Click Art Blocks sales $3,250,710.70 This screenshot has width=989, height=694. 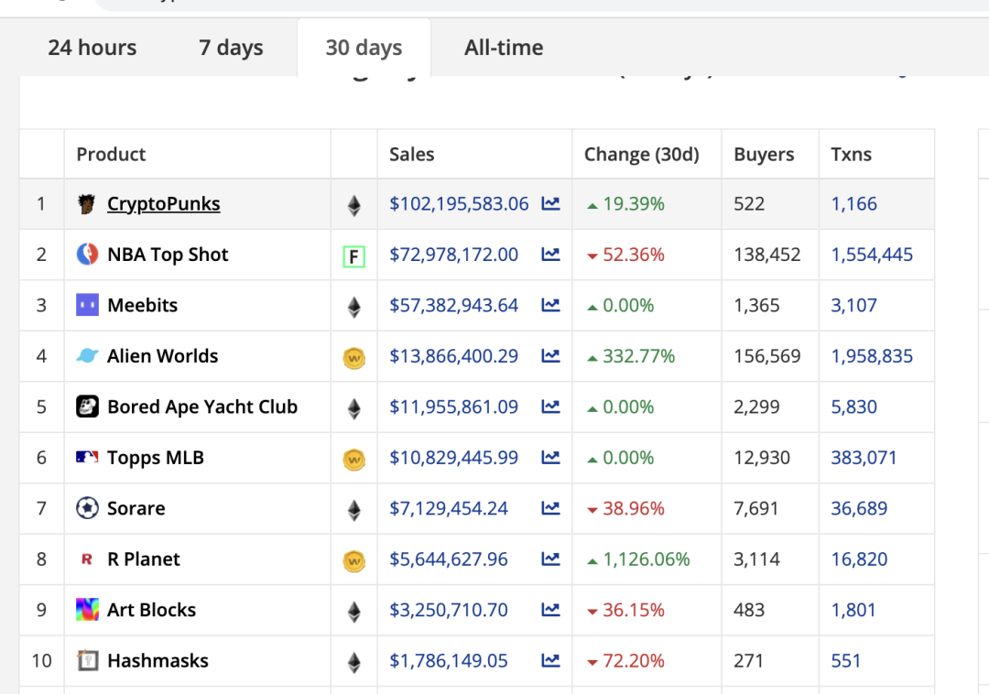click(x=449, y=610)
